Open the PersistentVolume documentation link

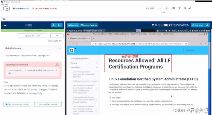click(29, 56)
